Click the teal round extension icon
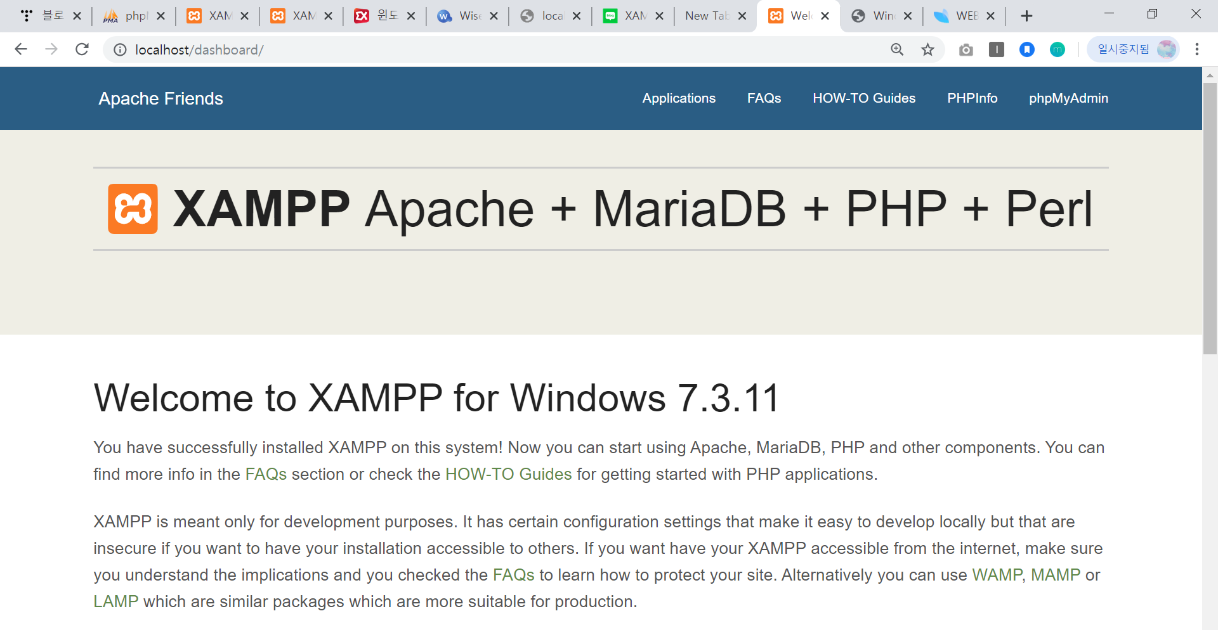This screenshot has height=630, width=1218. (x=1058, y=49)
